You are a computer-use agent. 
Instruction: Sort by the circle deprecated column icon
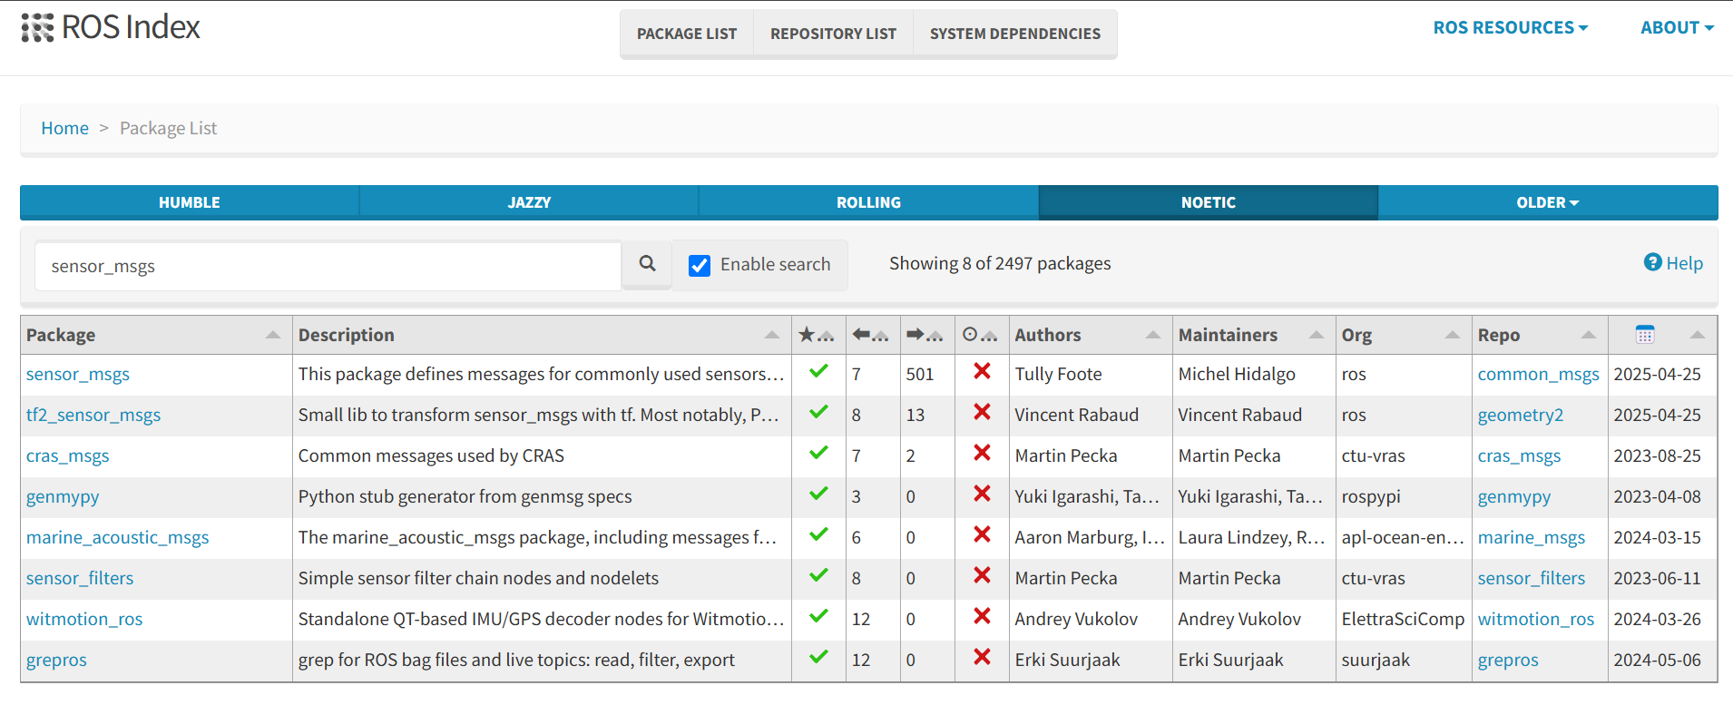click(970, 335)
